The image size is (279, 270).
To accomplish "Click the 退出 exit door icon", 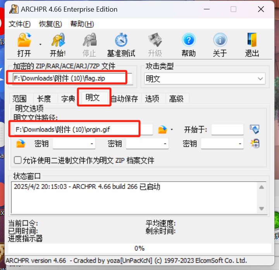I will click(x=252, y=40).
